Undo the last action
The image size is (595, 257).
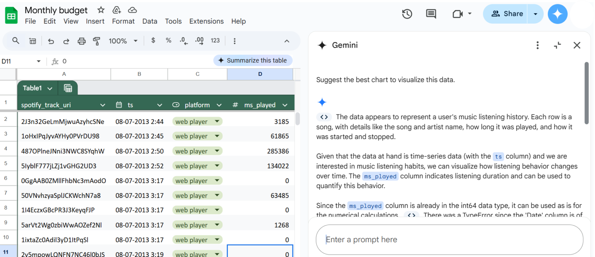click(51, 41)
